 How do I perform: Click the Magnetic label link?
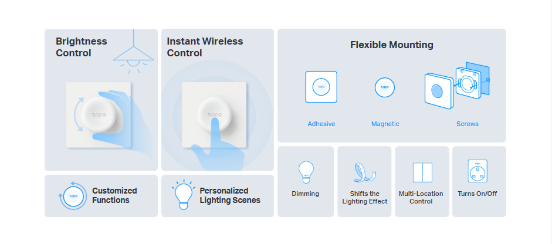click(x=385, y=124)
